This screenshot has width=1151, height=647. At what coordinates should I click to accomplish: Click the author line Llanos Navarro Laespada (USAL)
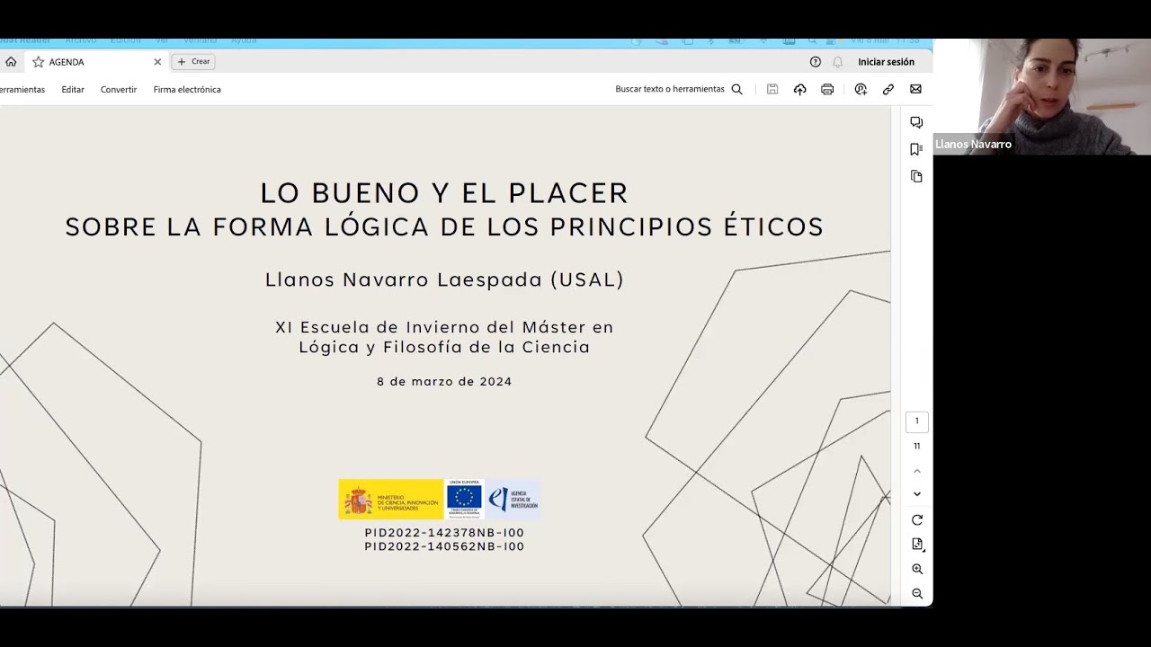444,279
